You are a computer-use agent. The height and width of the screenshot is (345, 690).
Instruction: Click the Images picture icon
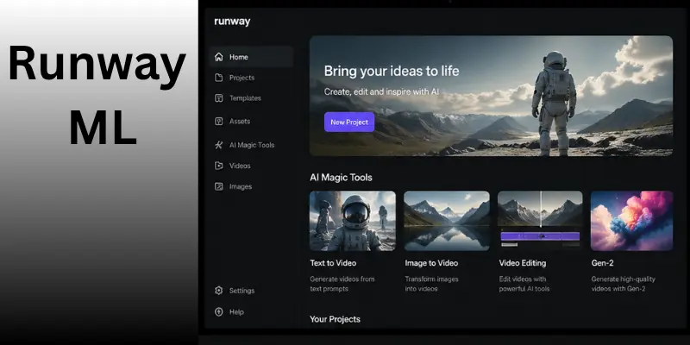click(219, 186)
